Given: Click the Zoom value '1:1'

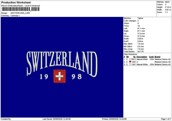Looking at the screenshot, I should click(166, 12).
